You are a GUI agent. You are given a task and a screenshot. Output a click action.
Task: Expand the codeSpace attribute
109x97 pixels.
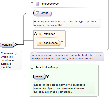(x=62, y=43)
